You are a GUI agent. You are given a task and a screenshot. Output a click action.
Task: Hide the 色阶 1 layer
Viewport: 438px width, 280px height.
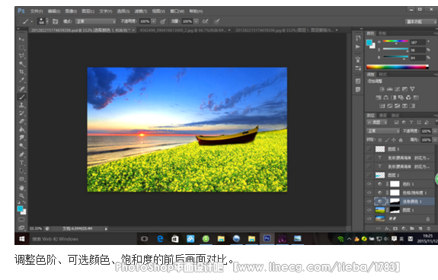[369, 184]
